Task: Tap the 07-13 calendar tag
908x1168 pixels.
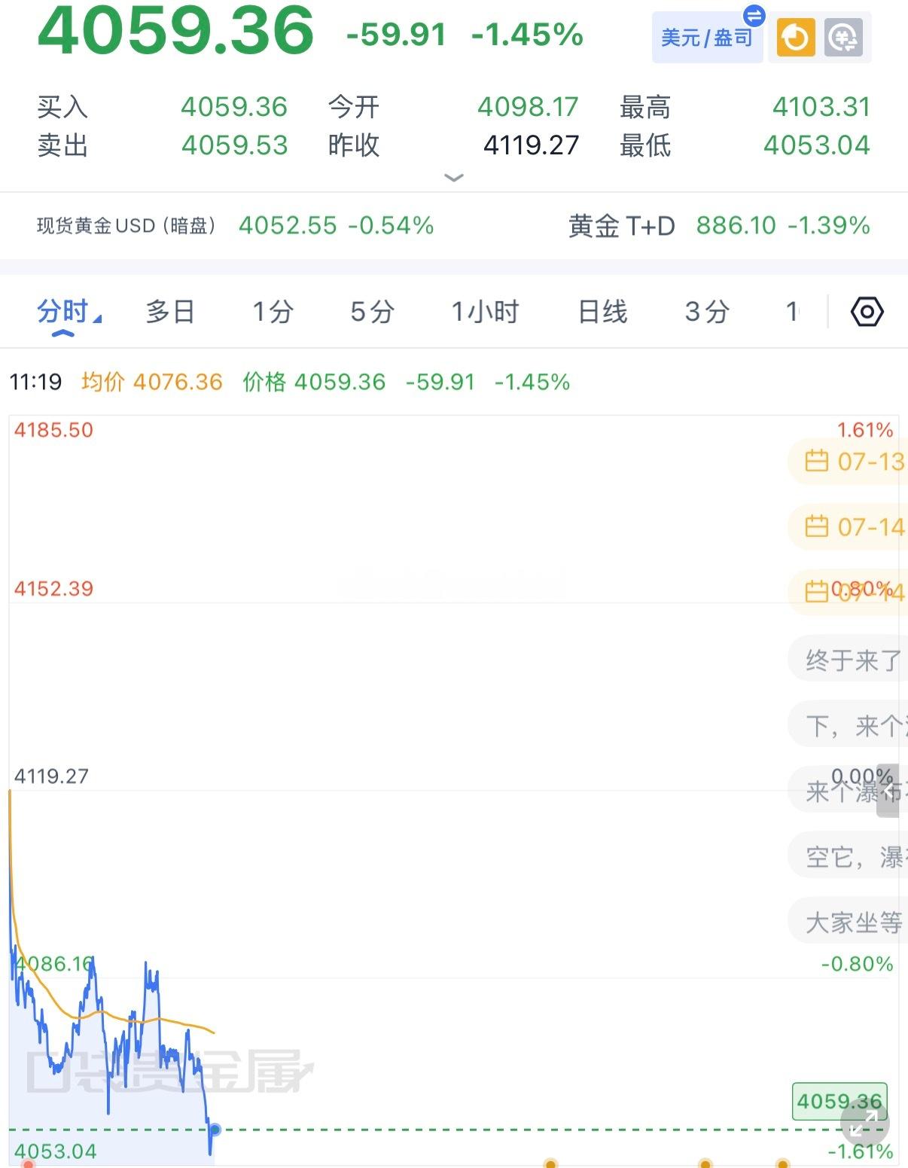Action: coord(847,461)
